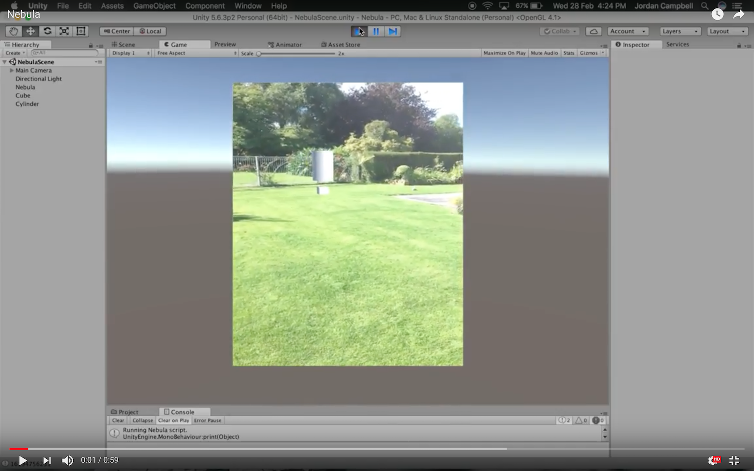This screenshot has width=754, height=471.
Task: Adjust the Game view Scale slider
Action: (259, 54)
